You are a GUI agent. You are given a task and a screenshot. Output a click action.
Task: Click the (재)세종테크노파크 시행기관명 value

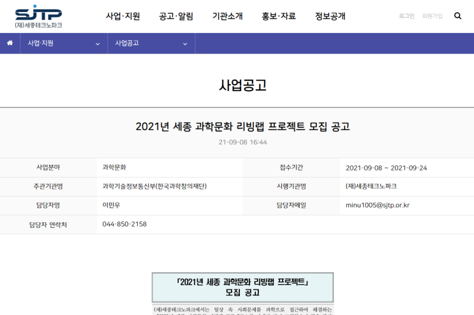pos(371,186)
